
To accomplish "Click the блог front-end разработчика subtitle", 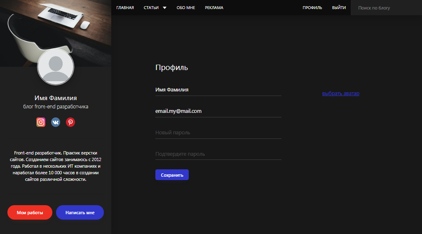I will [x=56, y=107].
